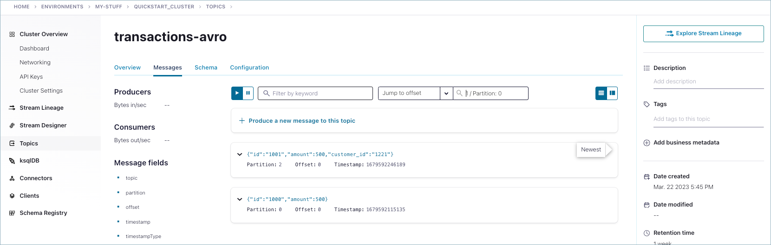Expand the message with id 1000
771x245 pixels.
click(240, 199)
